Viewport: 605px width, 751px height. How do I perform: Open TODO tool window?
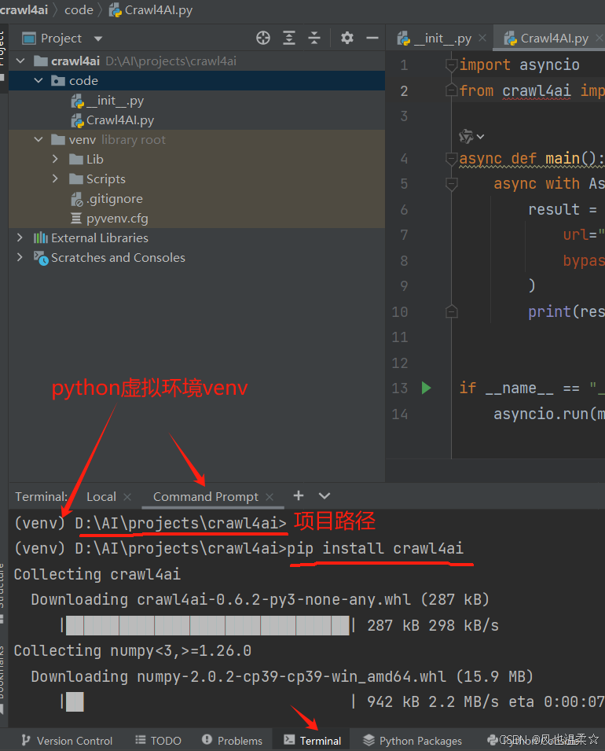point(159,741)
